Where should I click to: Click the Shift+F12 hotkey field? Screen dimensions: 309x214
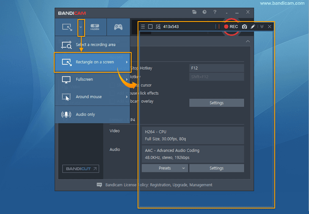[x=217, y=77]
